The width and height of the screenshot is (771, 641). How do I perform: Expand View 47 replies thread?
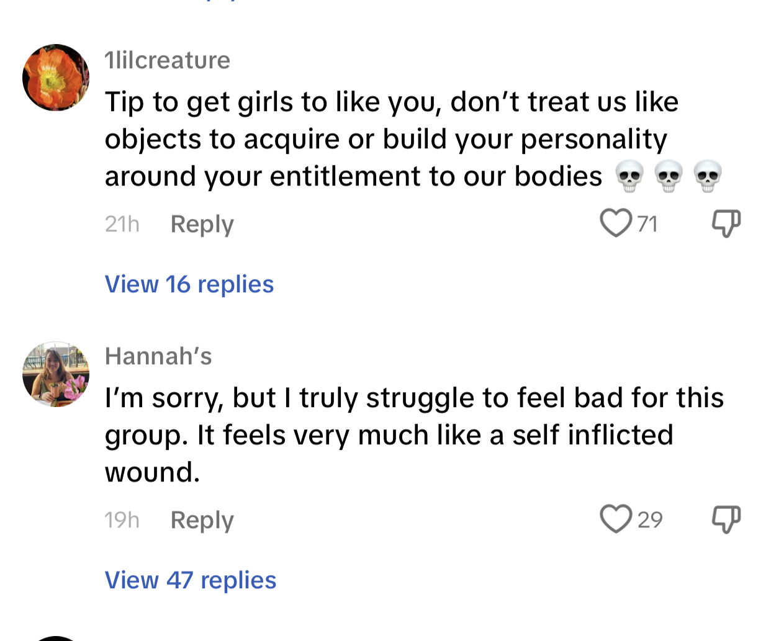pyautogui.click(x=191, y=580)
